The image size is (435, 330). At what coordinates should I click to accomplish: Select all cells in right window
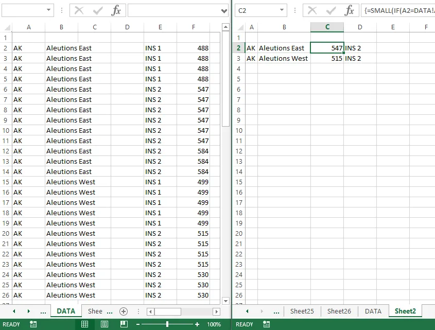click(240, 27)
